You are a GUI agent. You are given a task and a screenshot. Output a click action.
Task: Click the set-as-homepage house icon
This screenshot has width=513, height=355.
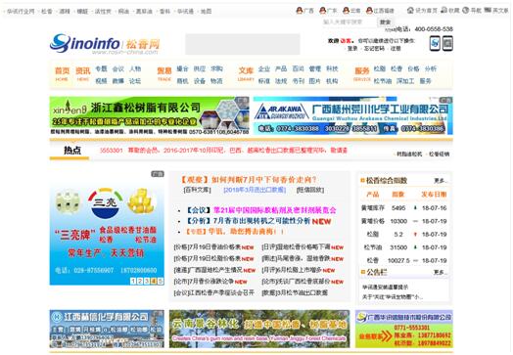click(410, 11)
